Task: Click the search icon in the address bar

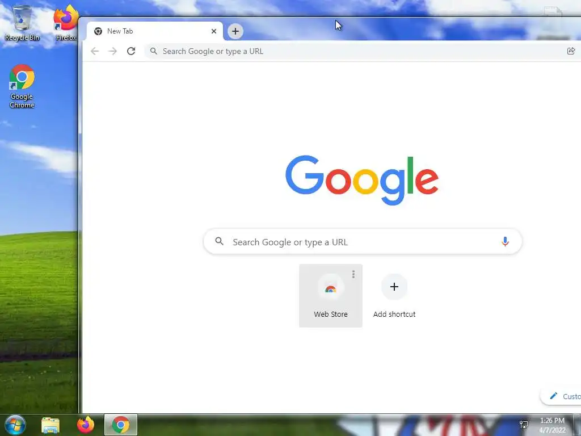Action: pyautogui.click(x=154, y=51)
